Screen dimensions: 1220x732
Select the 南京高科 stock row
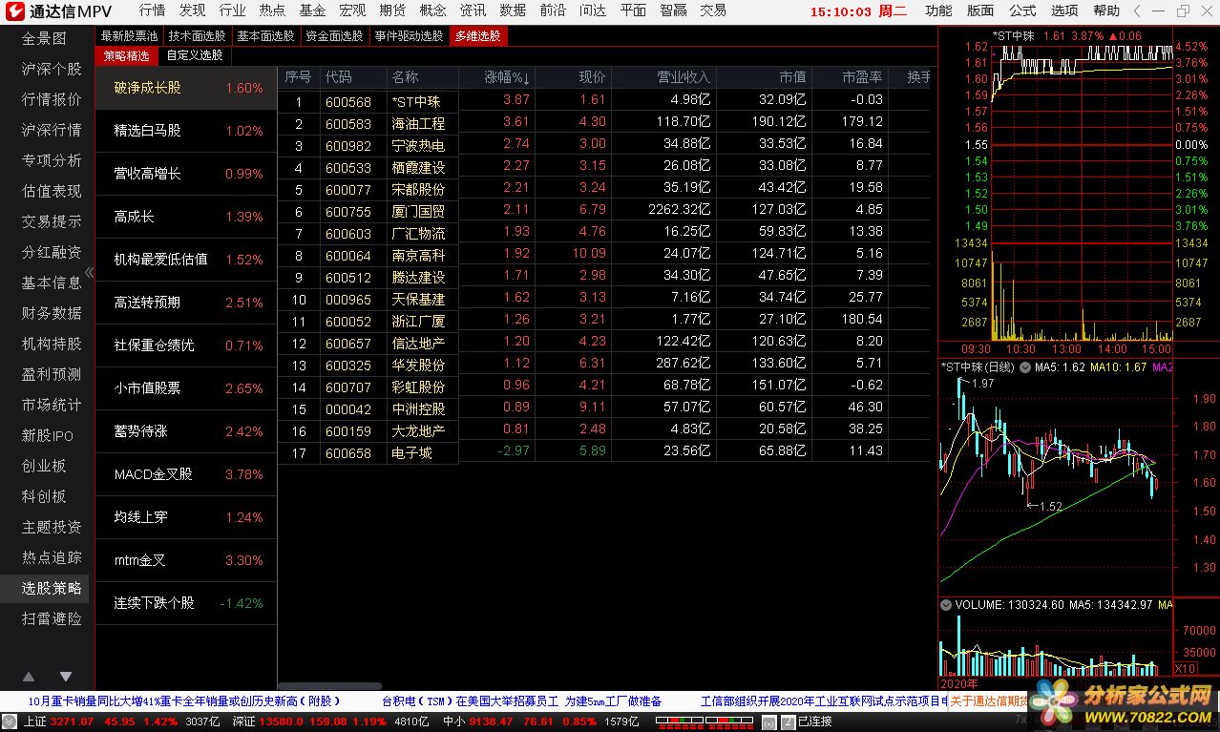tap(603, 254)
